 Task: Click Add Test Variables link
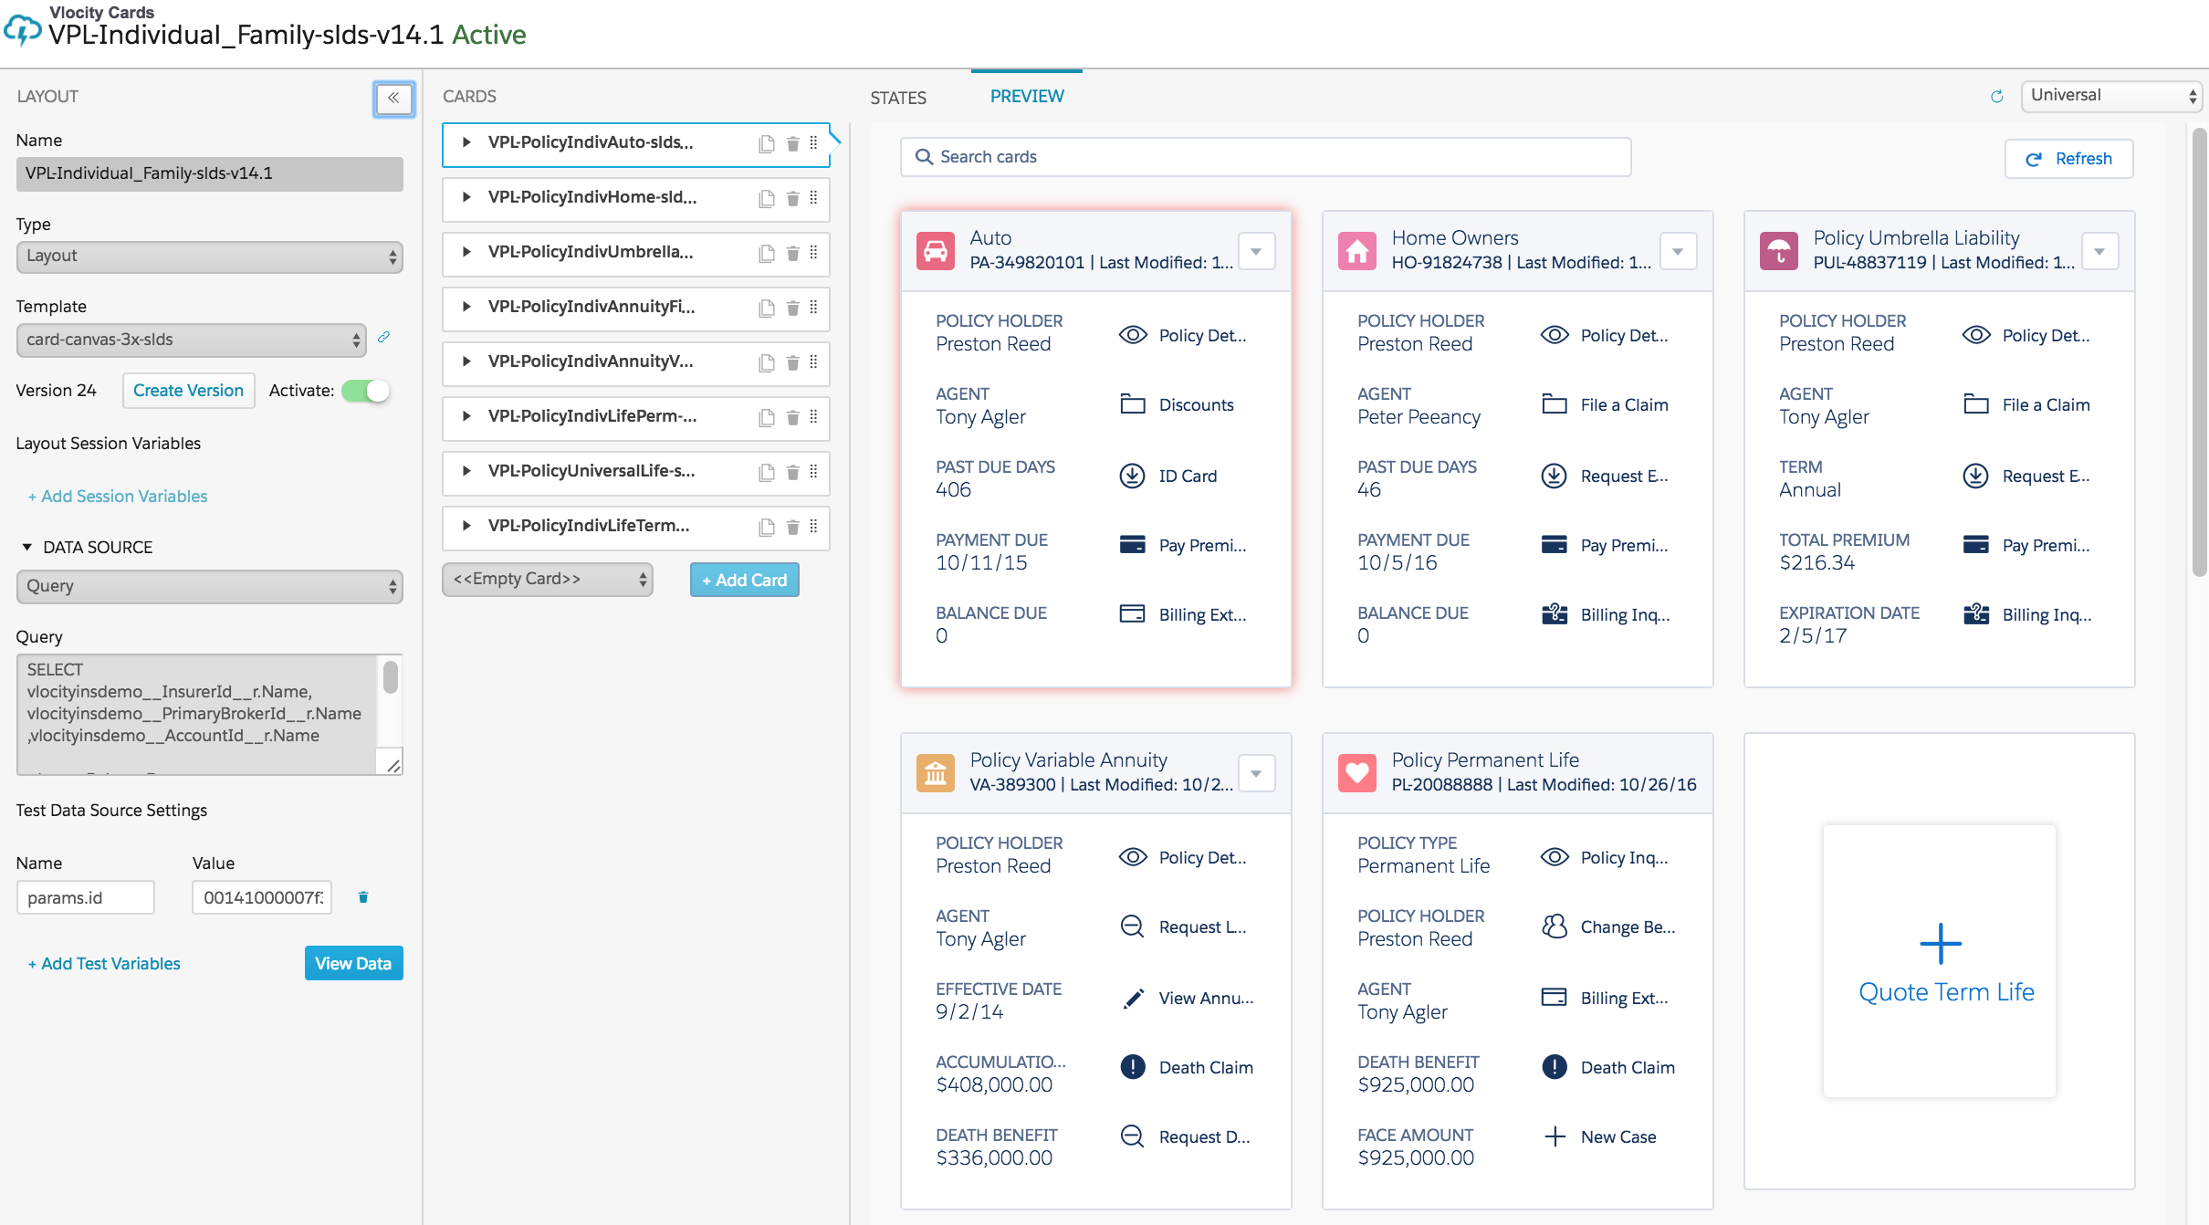[104, 964]
